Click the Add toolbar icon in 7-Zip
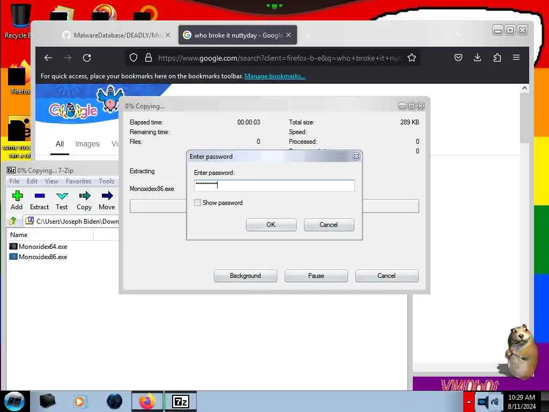This screenshot has width=549, height=412. 17,196
